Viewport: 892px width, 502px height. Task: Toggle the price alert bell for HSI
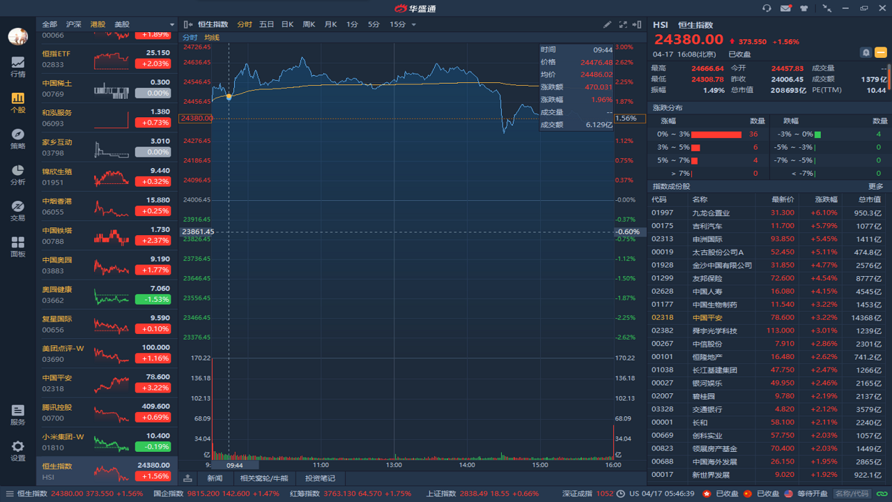click(865, 52)
